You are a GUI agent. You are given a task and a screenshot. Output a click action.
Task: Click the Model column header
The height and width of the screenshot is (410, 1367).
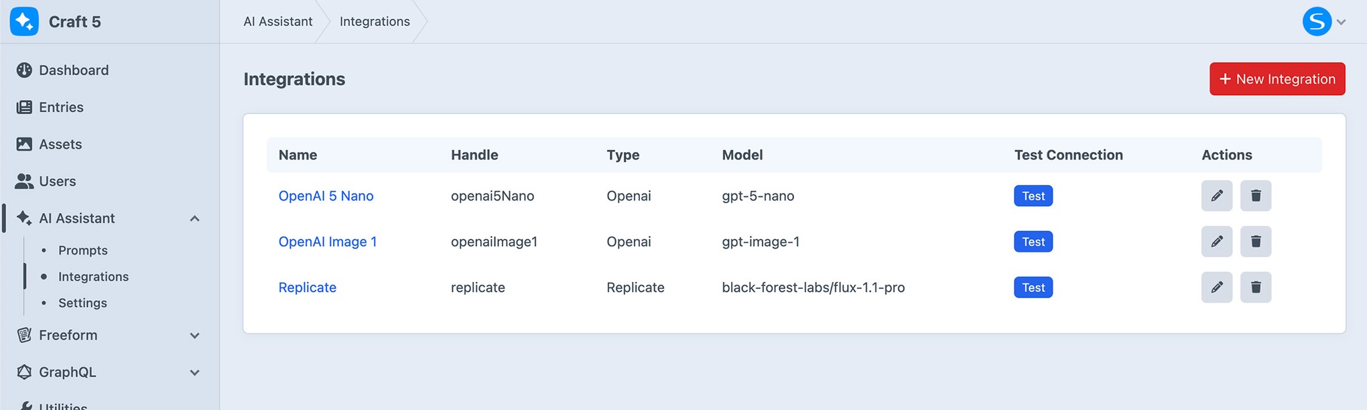click(x=742, y=155)
